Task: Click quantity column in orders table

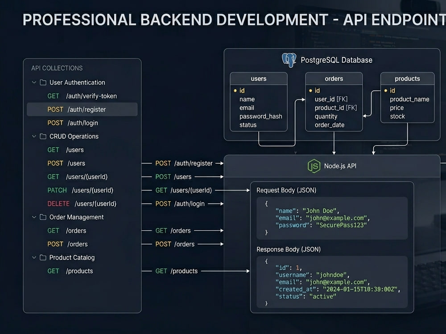Action: pos(326,116)
